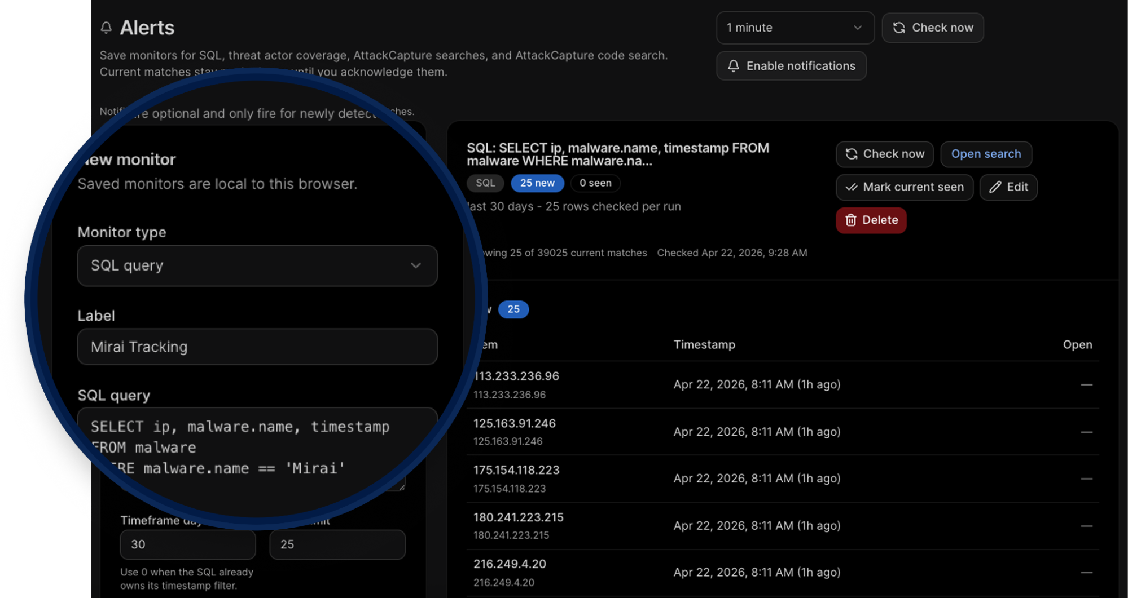Click the SQL tag badge

485,183
